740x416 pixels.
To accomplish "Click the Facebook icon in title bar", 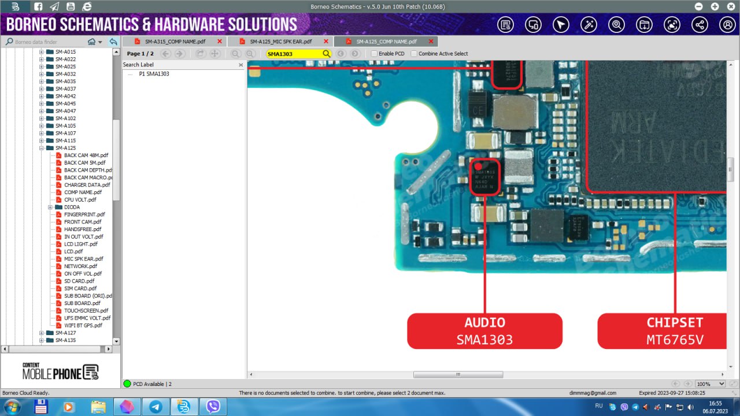I will point(38,6).
